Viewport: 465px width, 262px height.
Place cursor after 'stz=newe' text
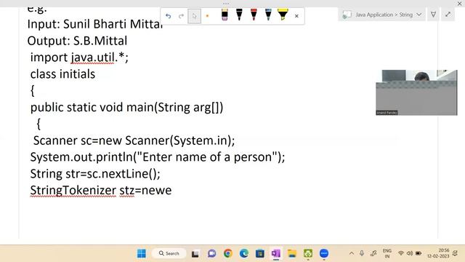coord(172,191)
